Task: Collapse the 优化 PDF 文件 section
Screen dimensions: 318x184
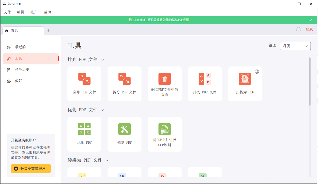Action: 86,110
